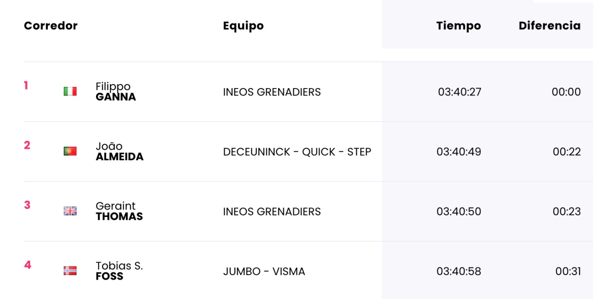Viewport: 597px width, 299px height.
Task: Sort by the Diferencia column header
Action: (x=550, y=25)
